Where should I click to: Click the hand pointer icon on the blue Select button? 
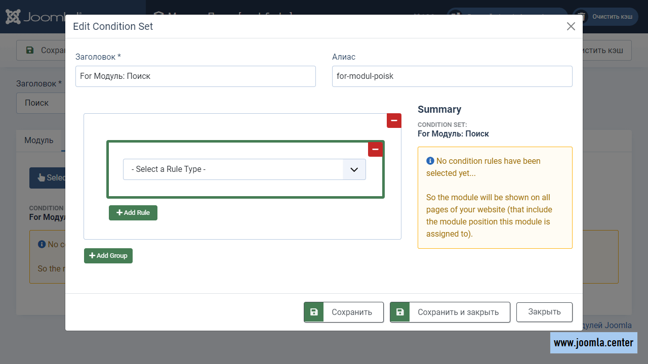point(42,178)
